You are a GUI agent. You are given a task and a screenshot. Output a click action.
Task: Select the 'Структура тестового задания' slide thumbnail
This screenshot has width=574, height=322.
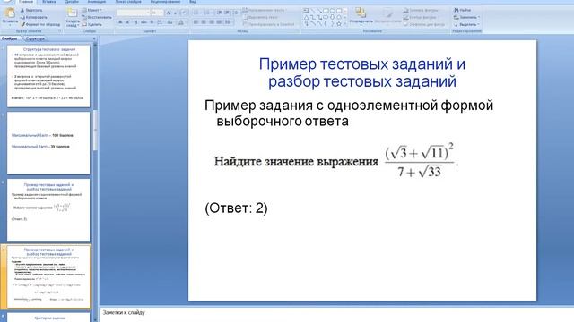[x=48, y=76]
